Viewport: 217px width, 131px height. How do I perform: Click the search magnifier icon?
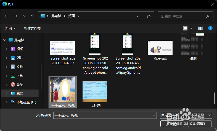pos(208,16)
